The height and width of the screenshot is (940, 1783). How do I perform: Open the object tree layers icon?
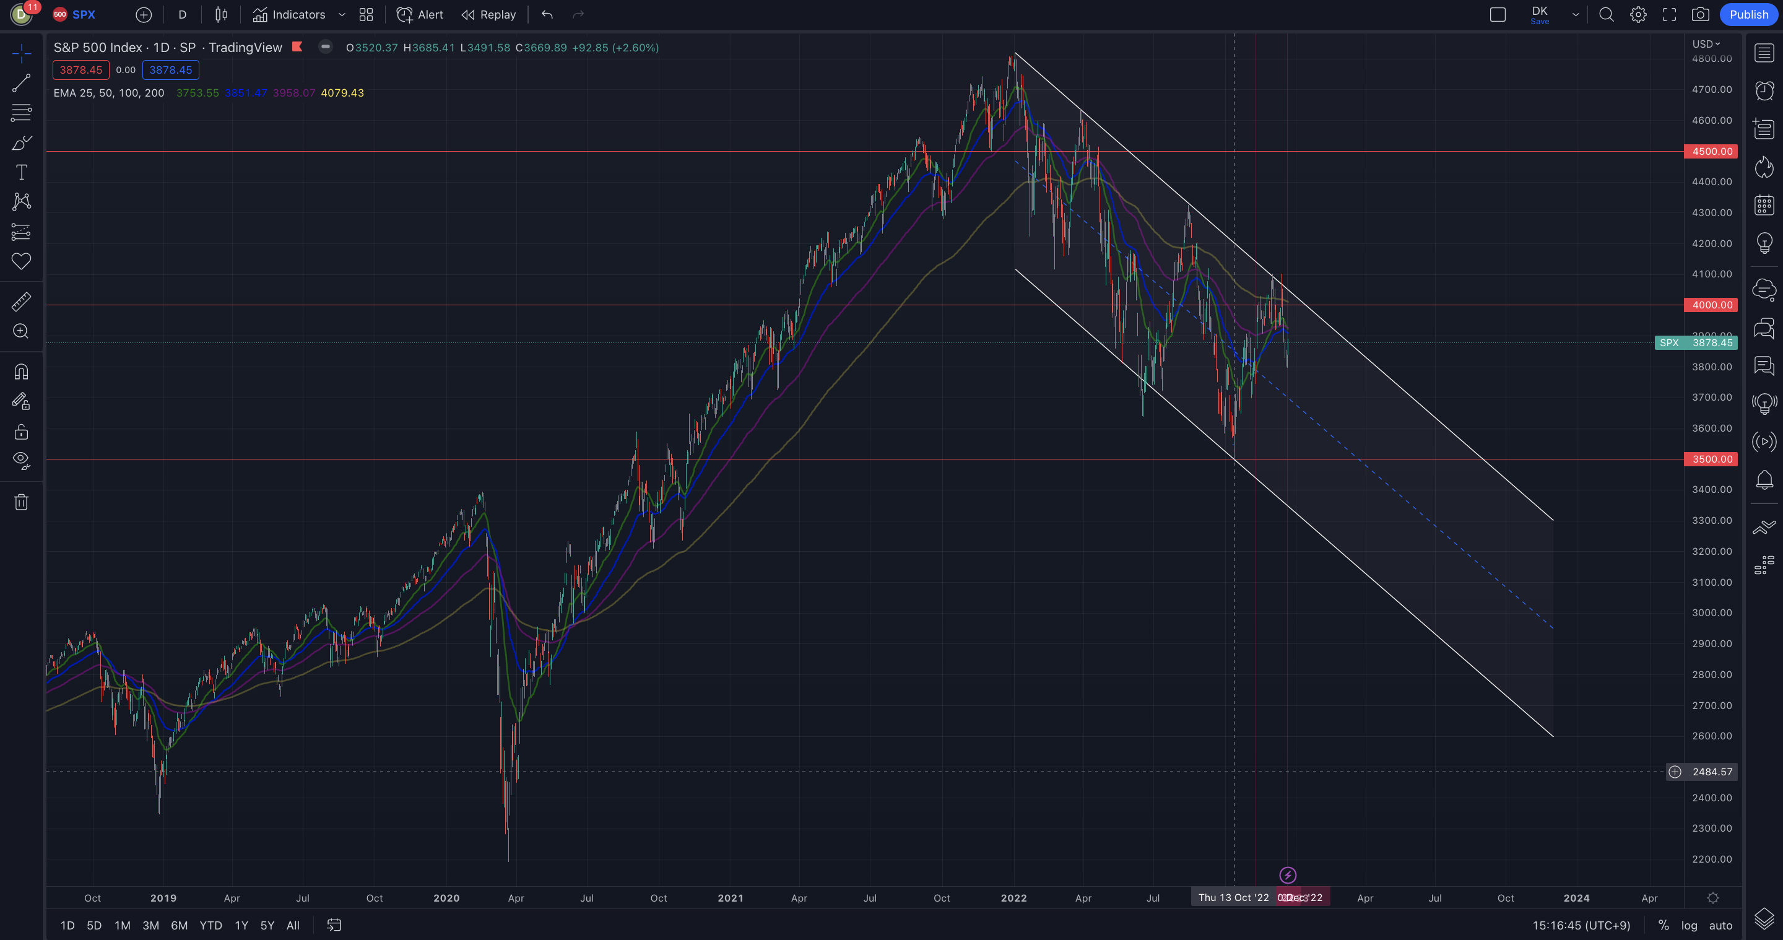pyautogui.click(x=1764, y=918)
